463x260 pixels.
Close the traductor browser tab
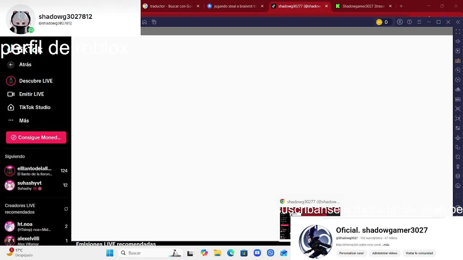198,6
